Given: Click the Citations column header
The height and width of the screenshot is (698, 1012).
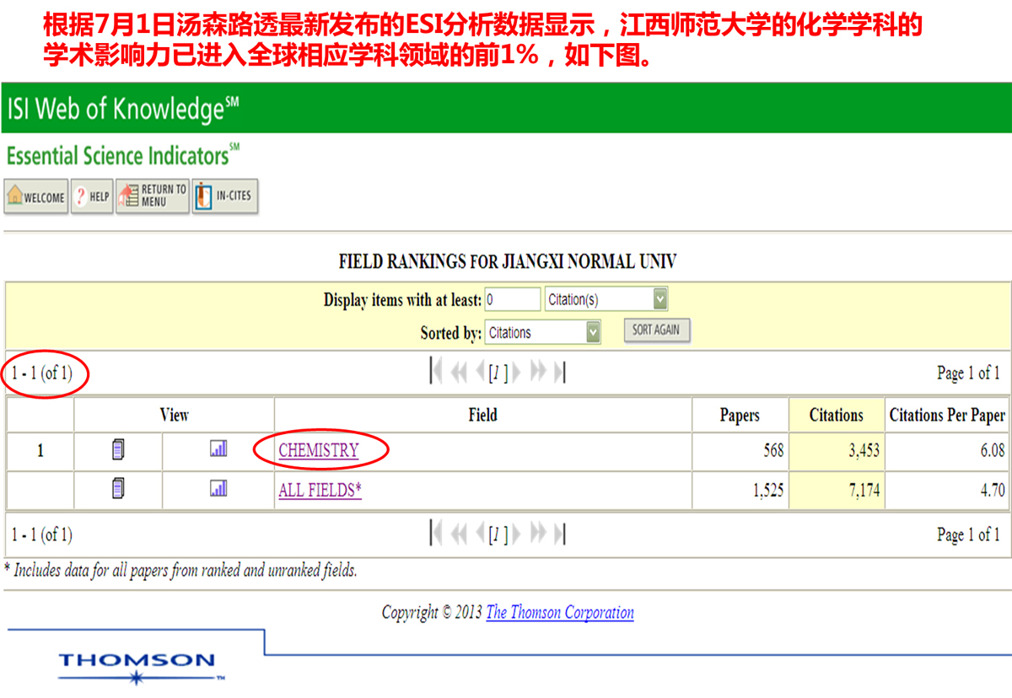Looking at the screenshot, I should point(836,415).
